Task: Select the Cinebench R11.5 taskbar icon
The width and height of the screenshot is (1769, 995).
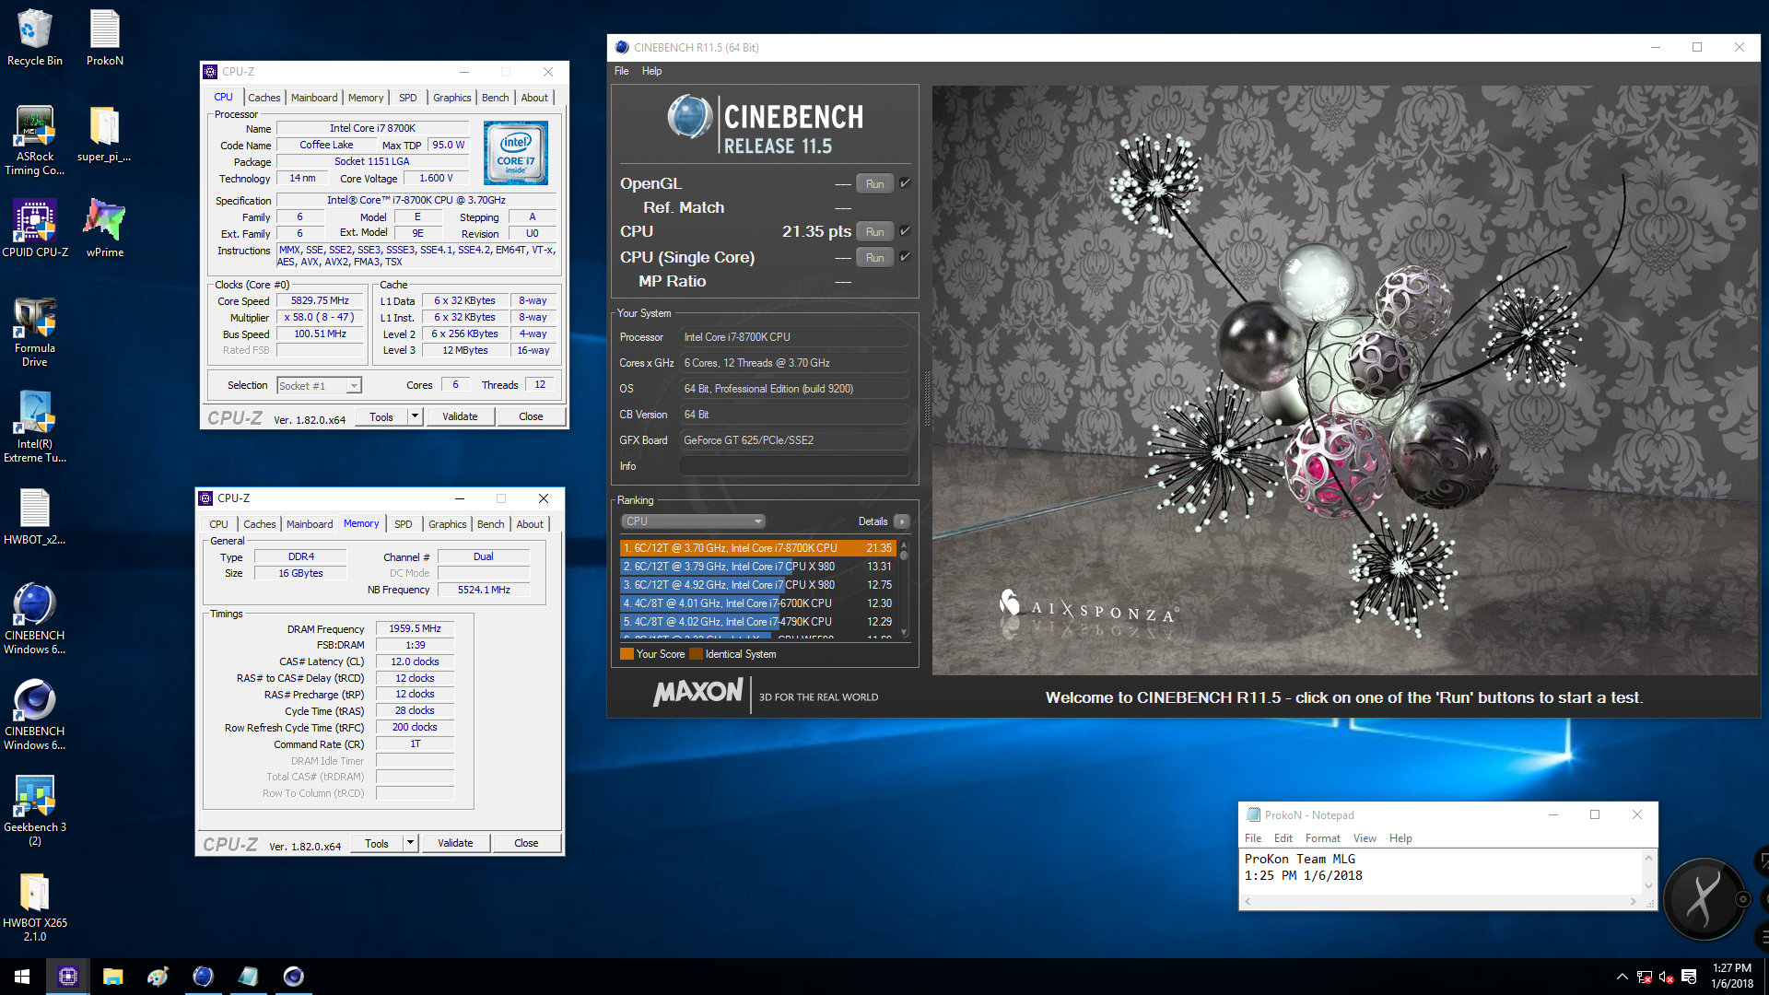Action: (x=203, y=977)
